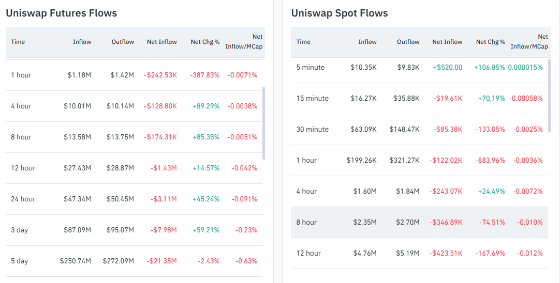Click the Uniswap Futures Flows heading
The width and height of the screenshot is (560, 283).
(61, 13)
